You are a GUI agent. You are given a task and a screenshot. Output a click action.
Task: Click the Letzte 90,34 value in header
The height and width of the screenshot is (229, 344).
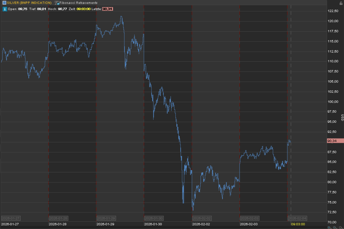point(107,9)
